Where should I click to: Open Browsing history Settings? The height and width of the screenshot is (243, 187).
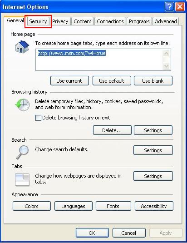(153, 130)
